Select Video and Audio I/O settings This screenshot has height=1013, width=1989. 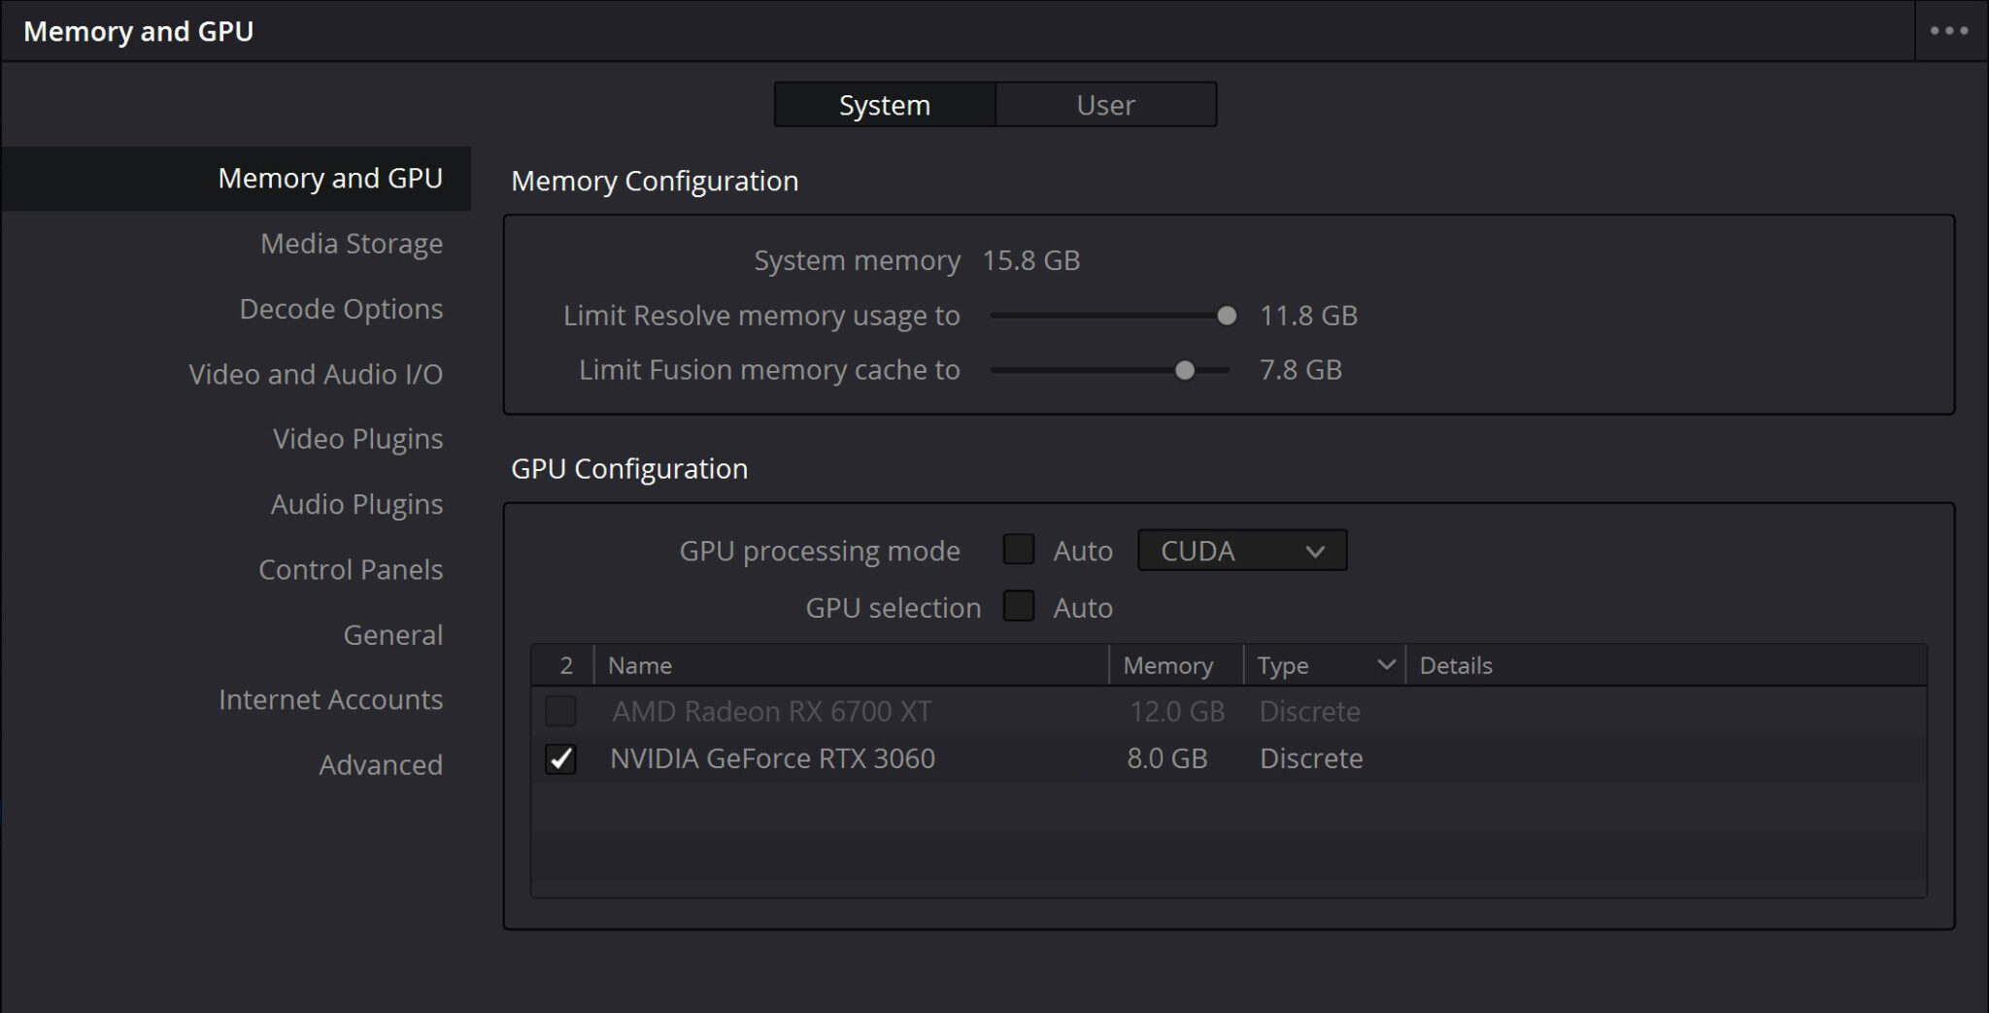(x=317, y=373)
